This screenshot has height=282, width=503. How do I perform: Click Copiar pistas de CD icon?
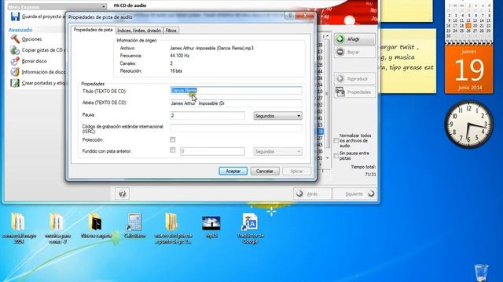click(x=15, y=50)
